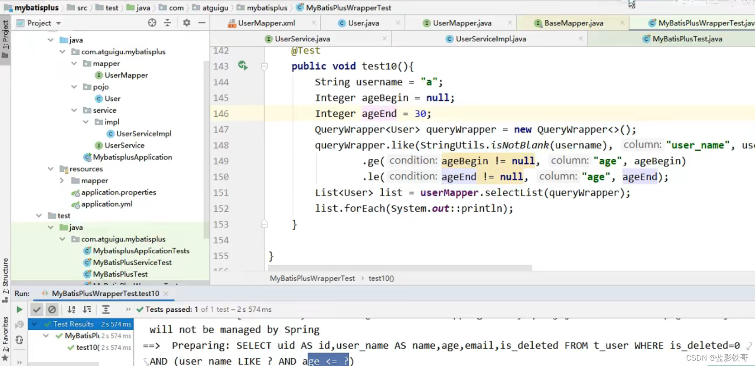Screen dimensions: 755x366
Task: Click the run test gutter icon at line 143
Action: 243,66
